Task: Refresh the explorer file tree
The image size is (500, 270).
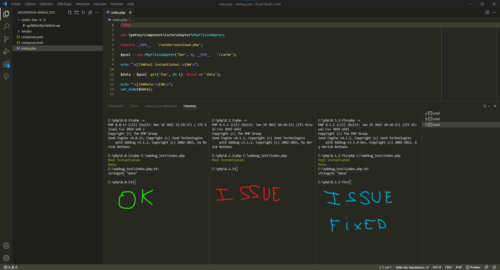Action: tap(83, 12)
